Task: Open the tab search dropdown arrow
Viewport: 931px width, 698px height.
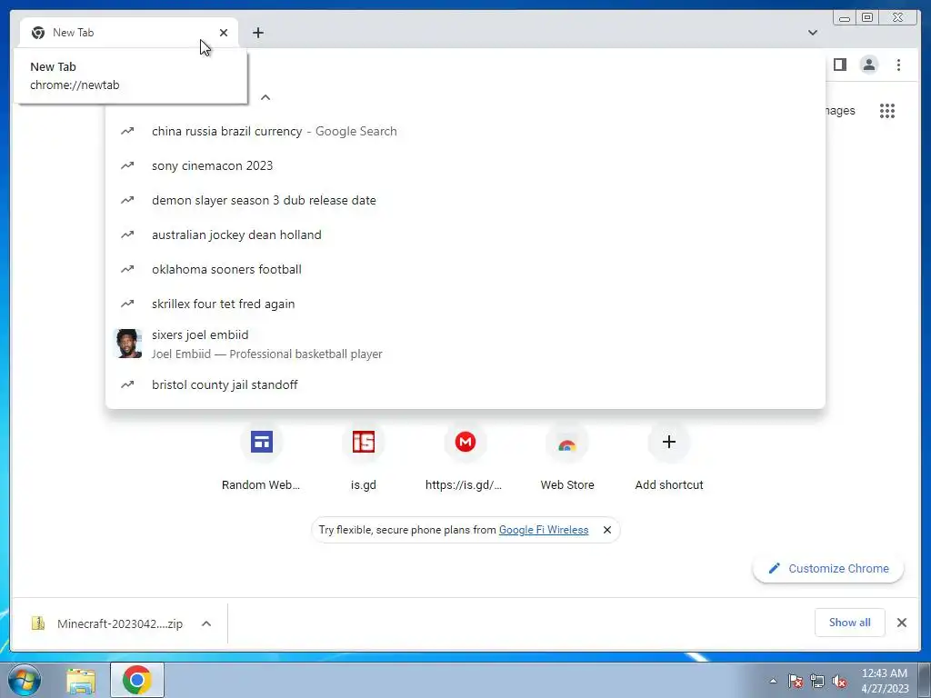Action: (x=813, y=33)
